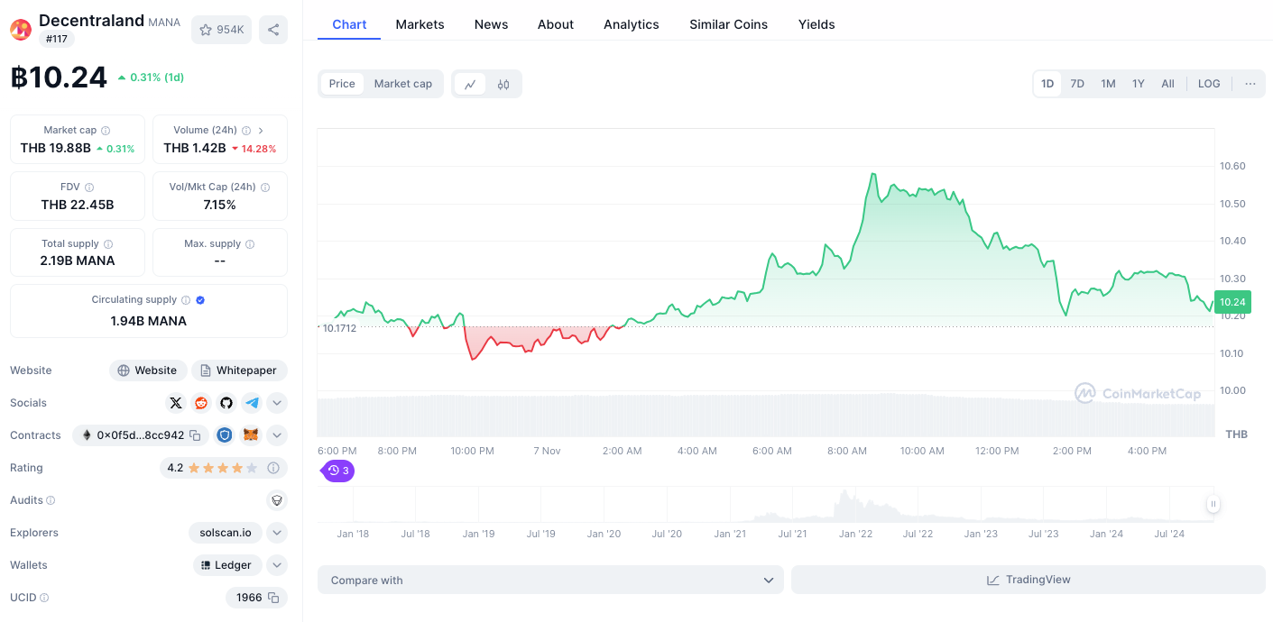The image size is (1273, 622).
Task: Set chart range to 1M
Action: pos(1108,84)
